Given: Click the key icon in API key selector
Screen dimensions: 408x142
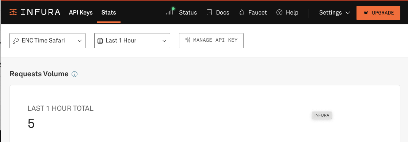Looking at the screenshot, I should pyautogui.click(x=16, y=41).
